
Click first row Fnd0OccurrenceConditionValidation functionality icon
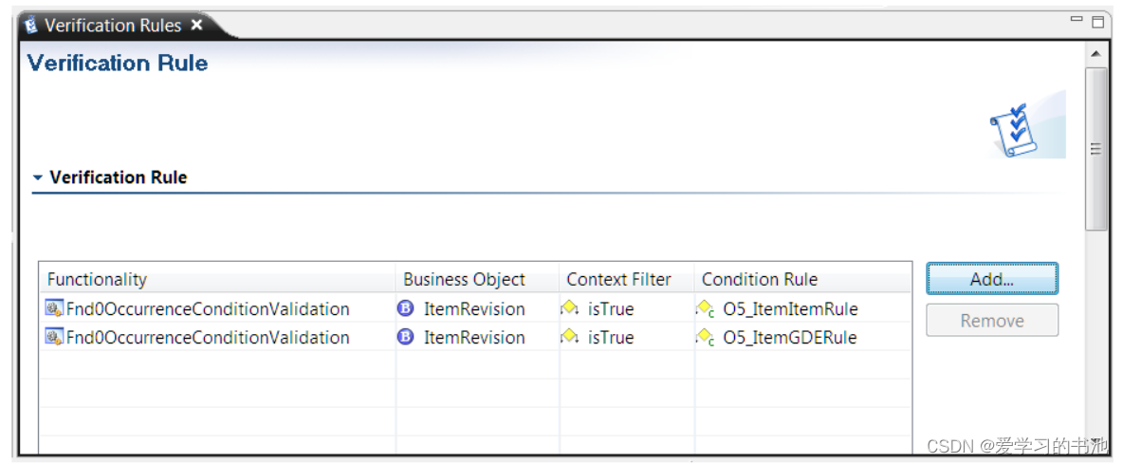point(54,308)
